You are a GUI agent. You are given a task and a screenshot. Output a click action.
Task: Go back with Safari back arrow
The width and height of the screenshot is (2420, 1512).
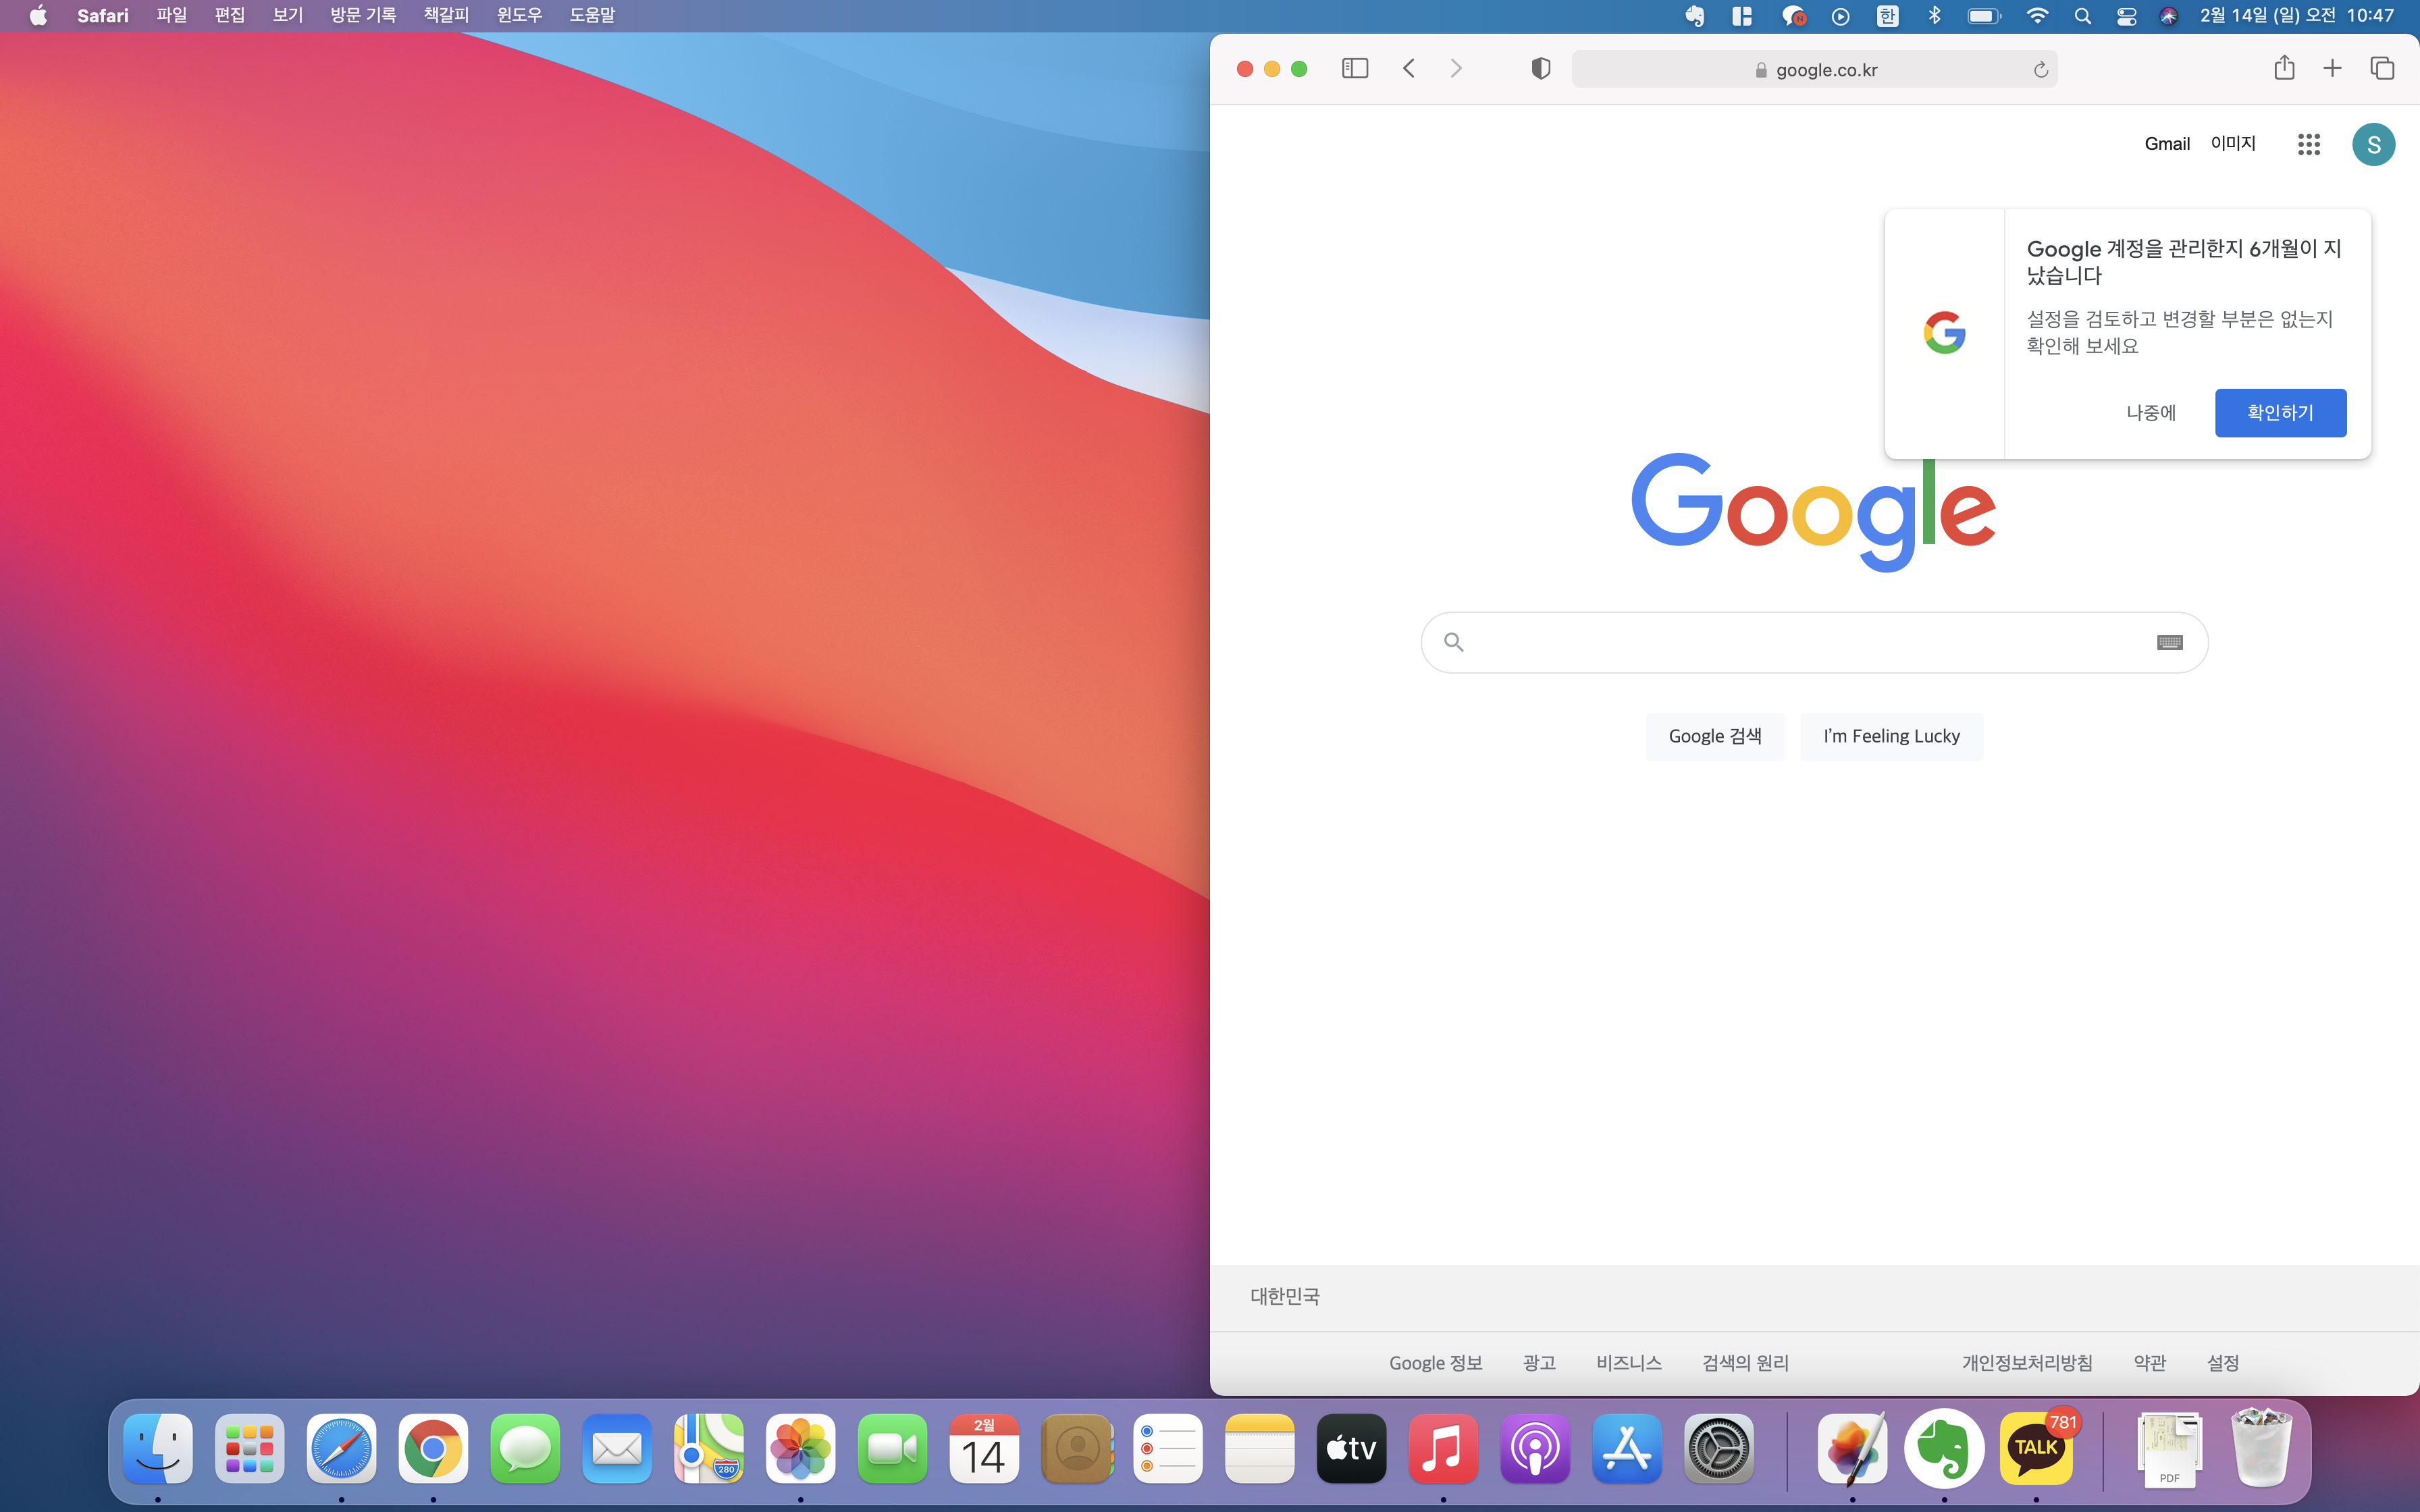(1409, 68)
